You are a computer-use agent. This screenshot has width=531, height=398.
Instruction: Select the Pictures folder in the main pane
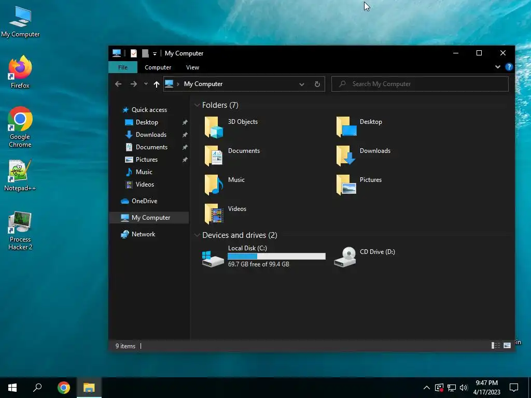[x=359, y=185]
